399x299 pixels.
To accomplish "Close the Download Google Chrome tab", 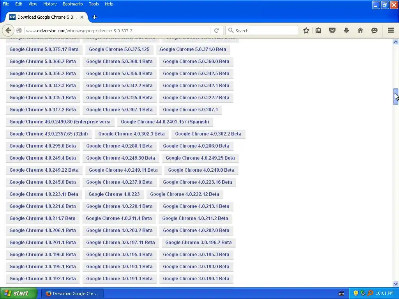I will tap(82, 17).
